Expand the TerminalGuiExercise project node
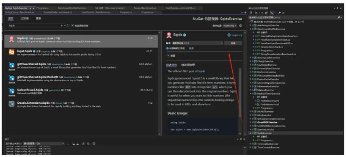The width and height of the screenshot is (347, 157). 250,144
